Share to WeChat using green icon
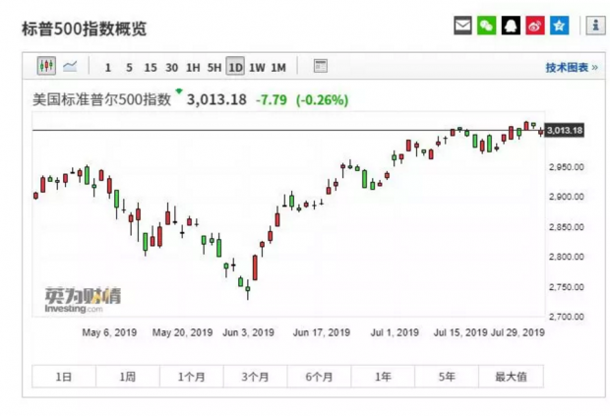Viewport: 610px width, 416px height. 487,26
